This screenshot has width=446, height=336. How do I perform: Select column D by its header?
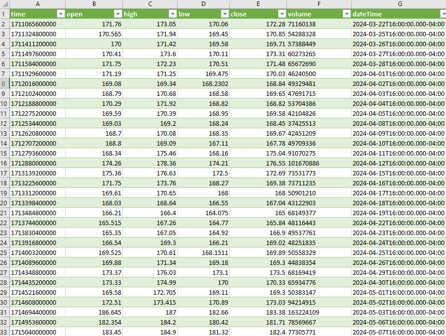pos(203,4)
